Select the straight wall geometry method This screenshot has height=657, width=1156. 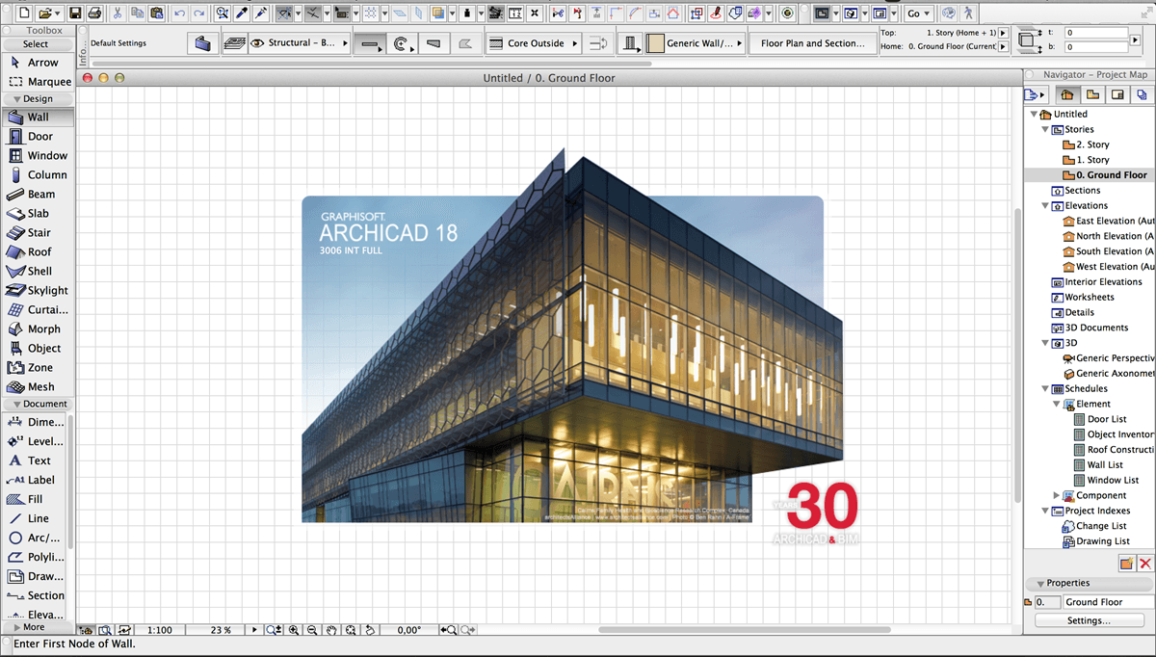(x=368, y=43)
